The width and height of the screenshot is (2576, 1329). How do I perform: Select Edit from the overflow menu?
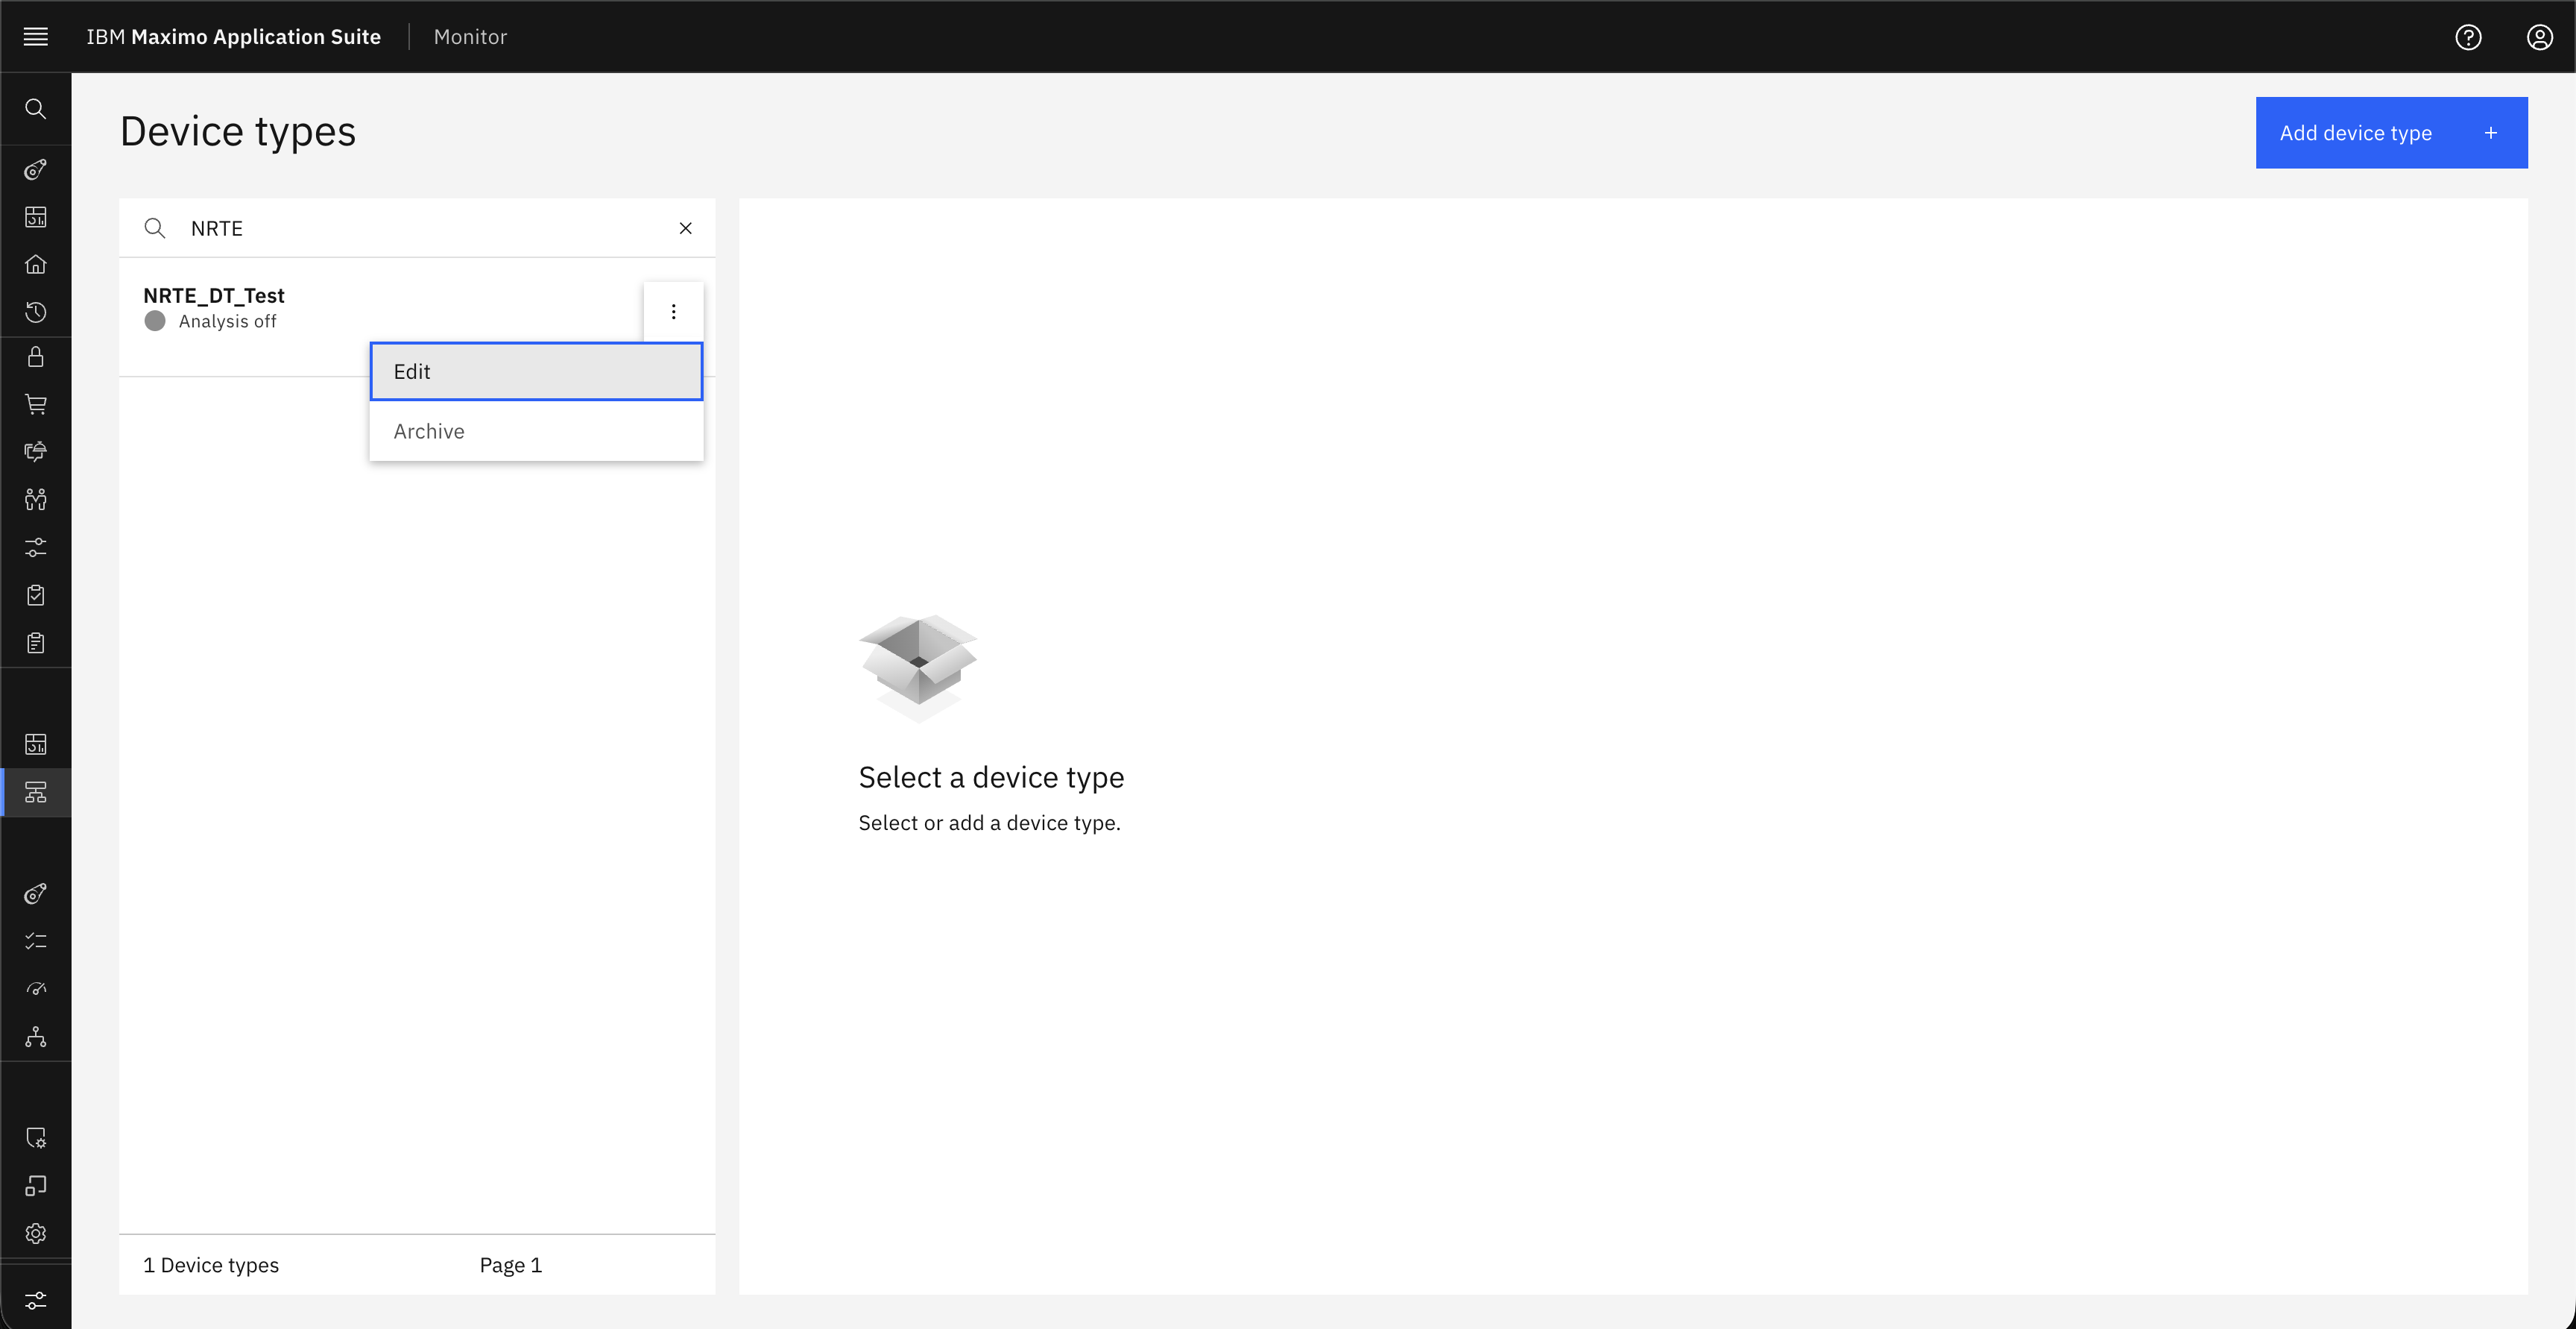(536, 371)
